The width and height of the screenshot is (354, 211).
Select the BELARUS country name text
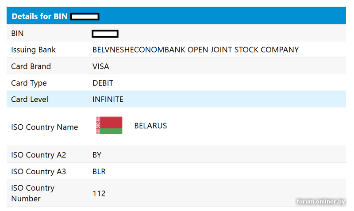150,126
